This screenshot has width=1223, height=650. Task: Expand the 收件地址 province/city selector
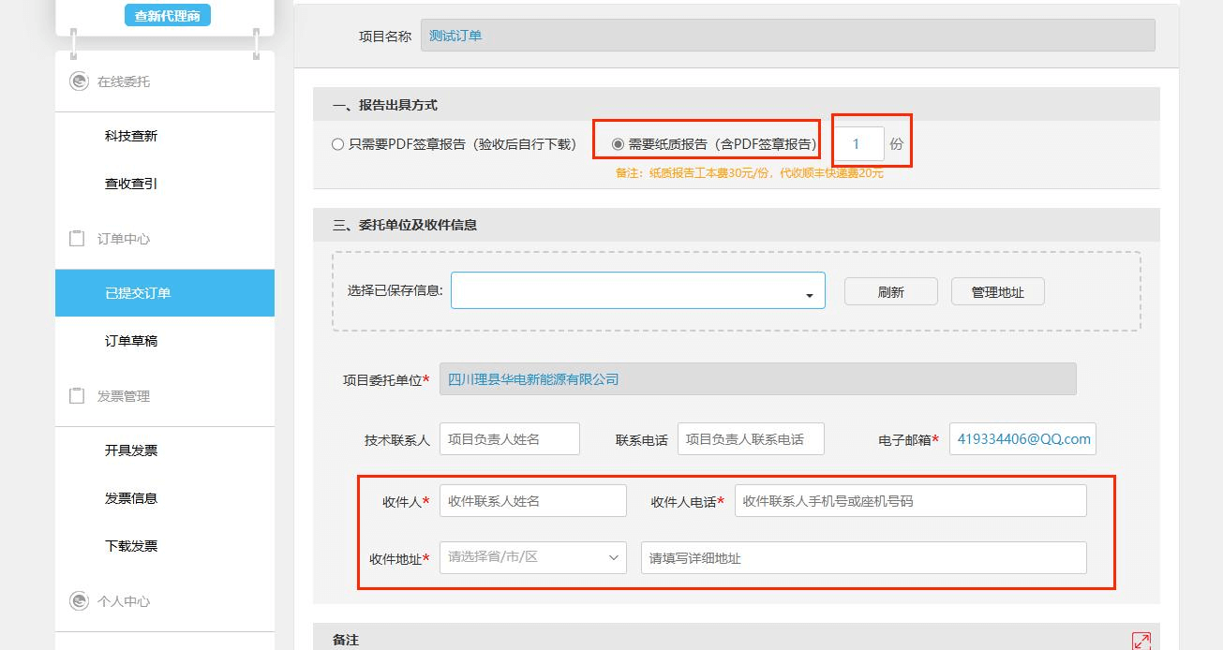click(x=532, y=557)
